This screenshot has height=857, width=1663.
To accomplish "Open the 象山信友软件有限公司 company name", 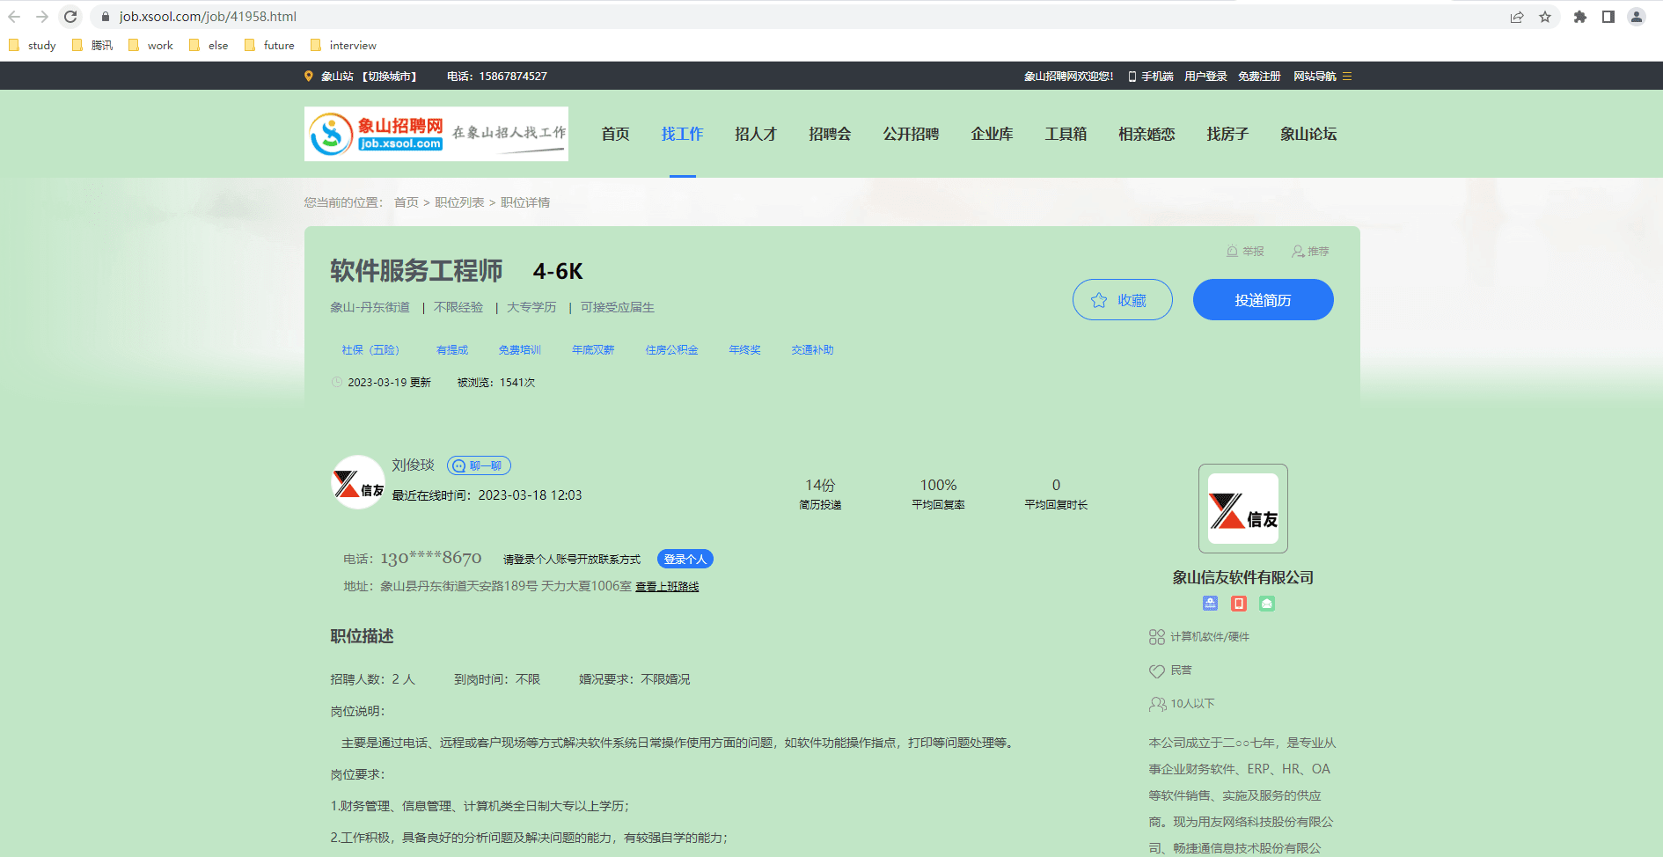I will coord(1243,577).
